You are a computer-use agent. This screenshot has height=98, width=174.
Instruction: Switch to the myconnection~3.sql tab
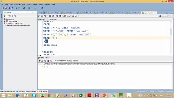52,13
